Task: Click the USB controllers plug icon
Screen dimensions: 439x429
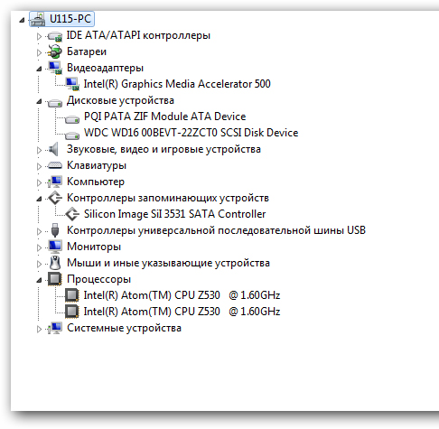Action: click(x=55, y=230)
